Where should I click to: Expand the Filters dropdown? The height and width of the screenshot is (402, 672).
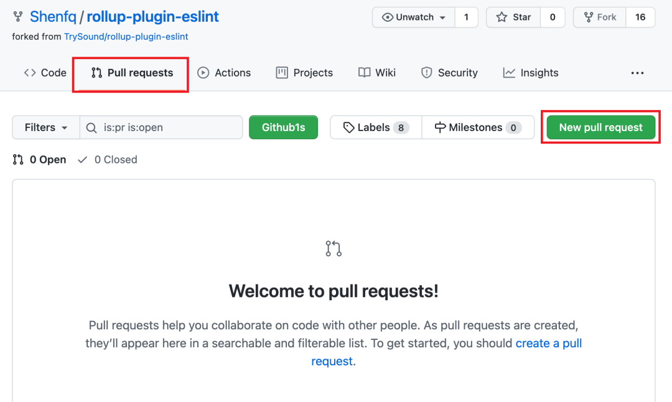point(46,127)
